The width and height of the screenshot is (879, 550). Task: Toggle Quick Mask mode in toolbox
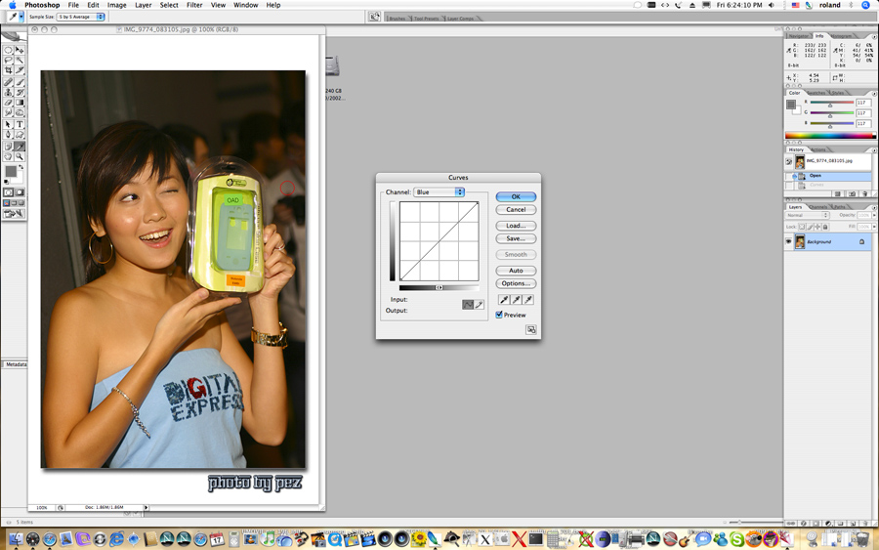click(x=20, y=192)
